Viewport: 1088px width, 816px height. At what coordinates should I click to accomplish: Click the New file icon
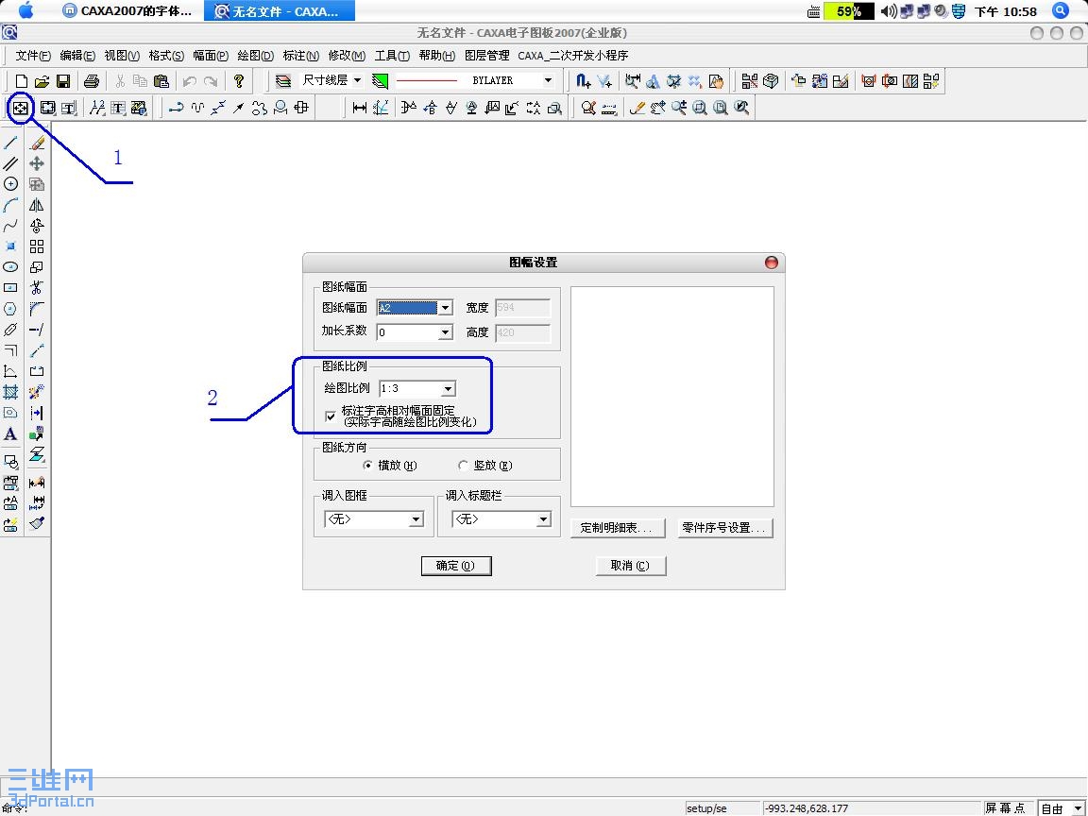click(22, 81)
